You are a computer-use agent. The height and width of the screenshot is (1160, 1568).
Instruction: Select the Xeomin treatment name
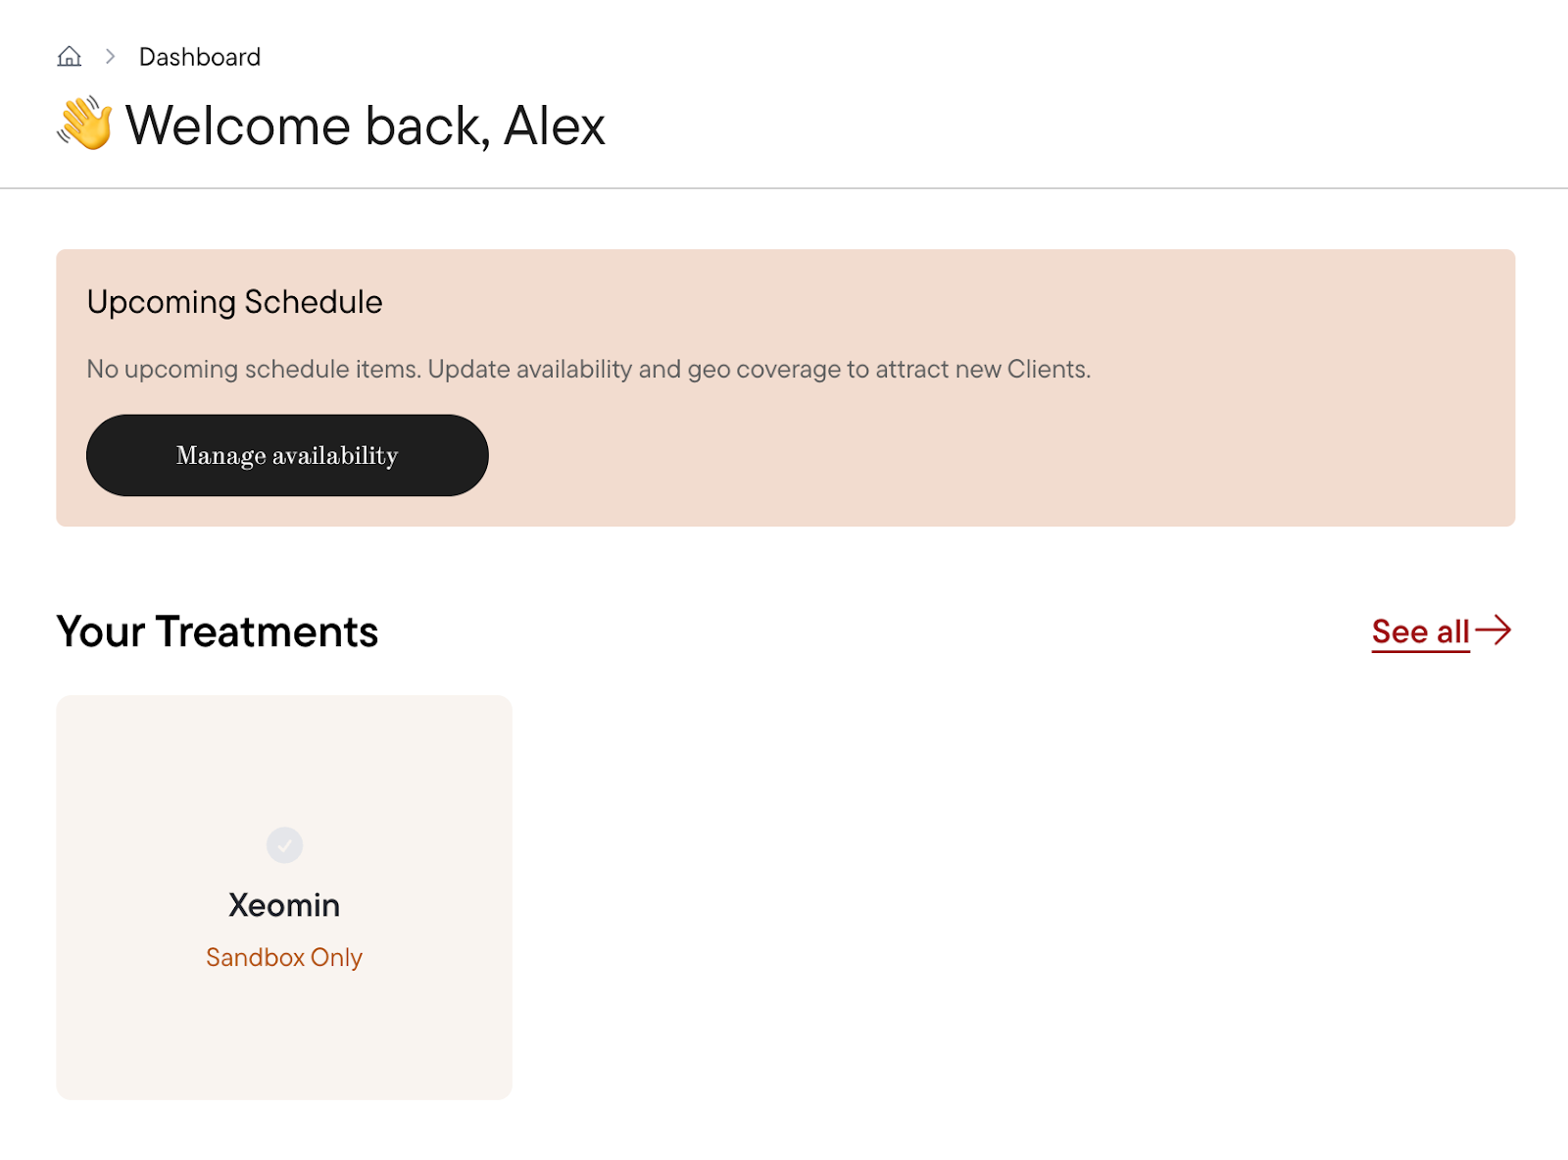(x=284, y=904)
